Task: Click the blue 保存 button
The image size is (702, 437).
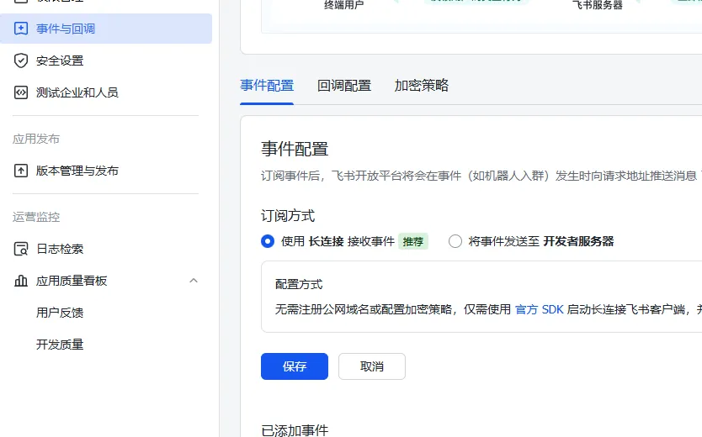Action: tap(295, 366)
